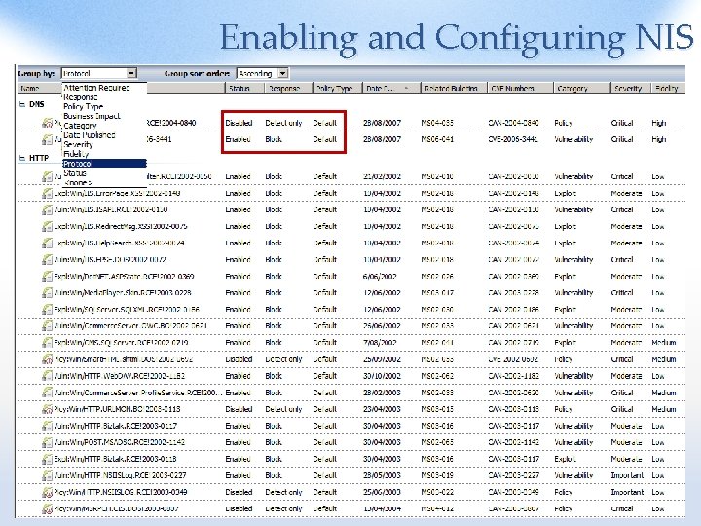Click the icon next to the POST.MSADSC signature

[x=47, y=442]
